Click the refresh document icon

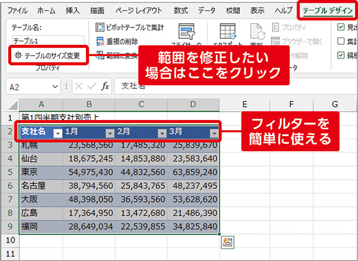pyautogui.click(x=258, y=31)
